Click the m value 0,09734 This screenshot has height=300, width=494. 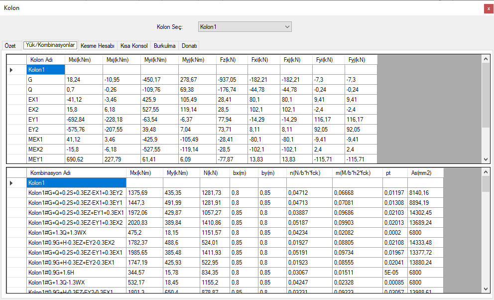click(357, 253)
